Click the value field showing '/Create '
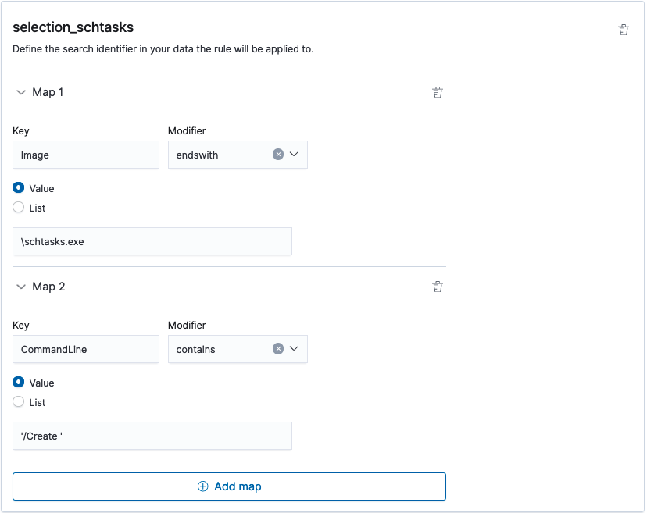Viewport: 647px width, 513px height. [x=152, y=435]
